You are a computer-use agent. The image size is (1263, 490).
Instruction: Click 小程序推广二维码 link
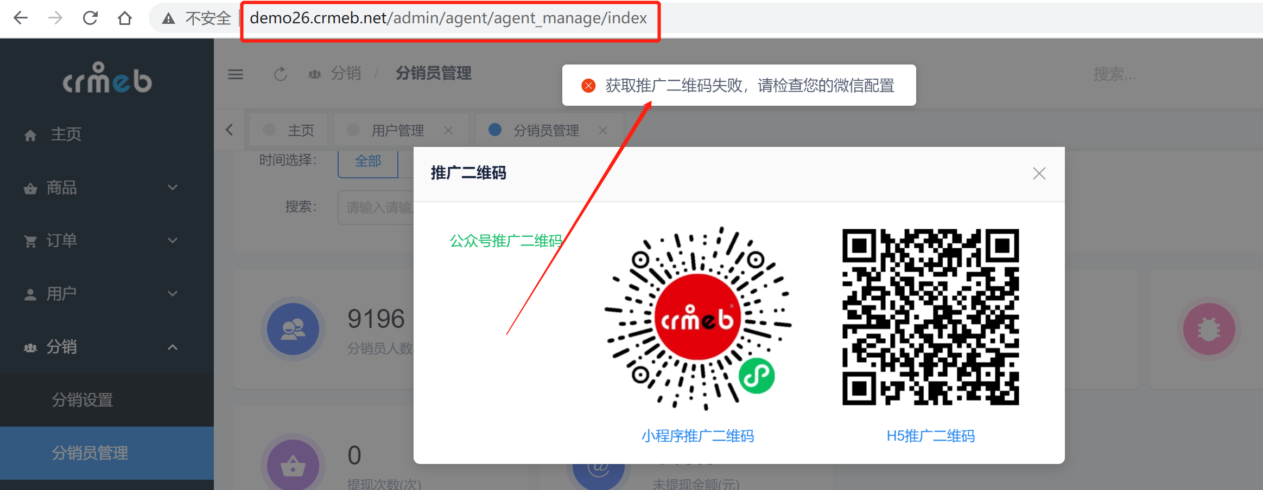698,436
